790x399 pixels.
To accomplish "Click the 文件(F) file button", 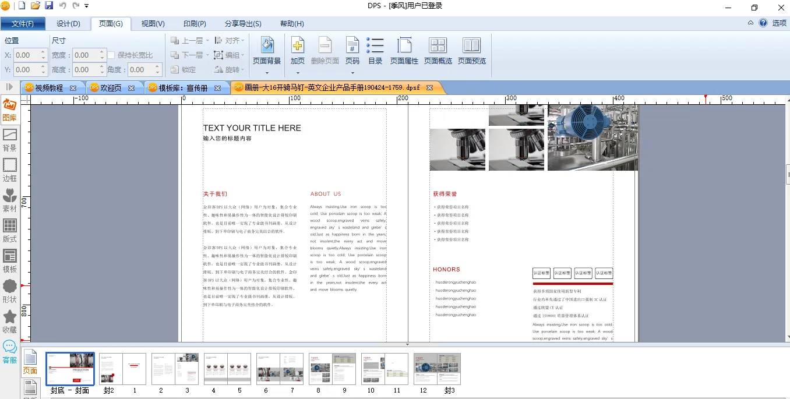I will click(23, 24).
